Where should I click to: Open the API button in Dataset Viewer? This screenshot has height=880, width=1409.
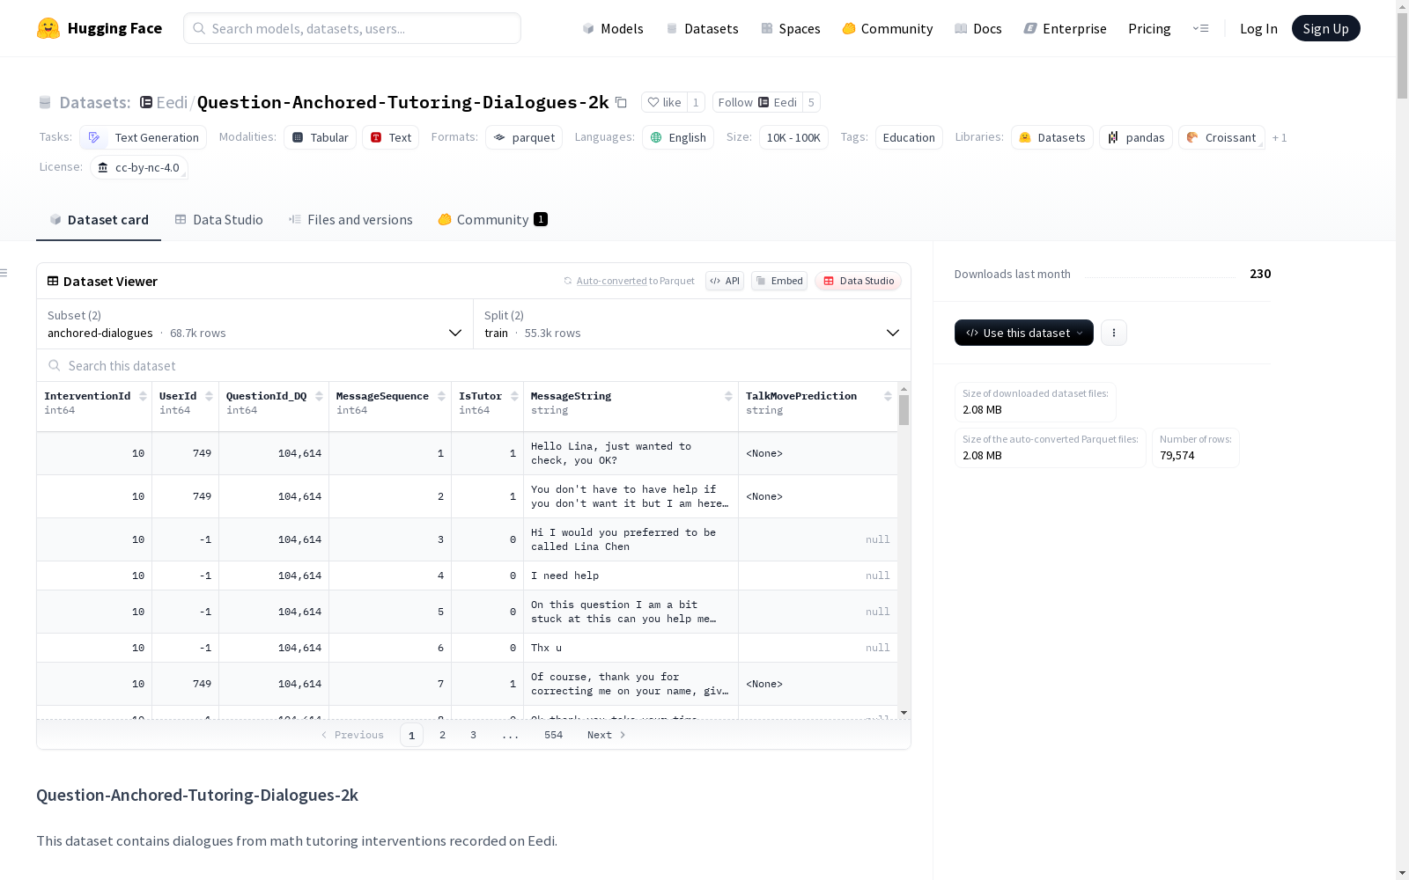pos(725,281)
